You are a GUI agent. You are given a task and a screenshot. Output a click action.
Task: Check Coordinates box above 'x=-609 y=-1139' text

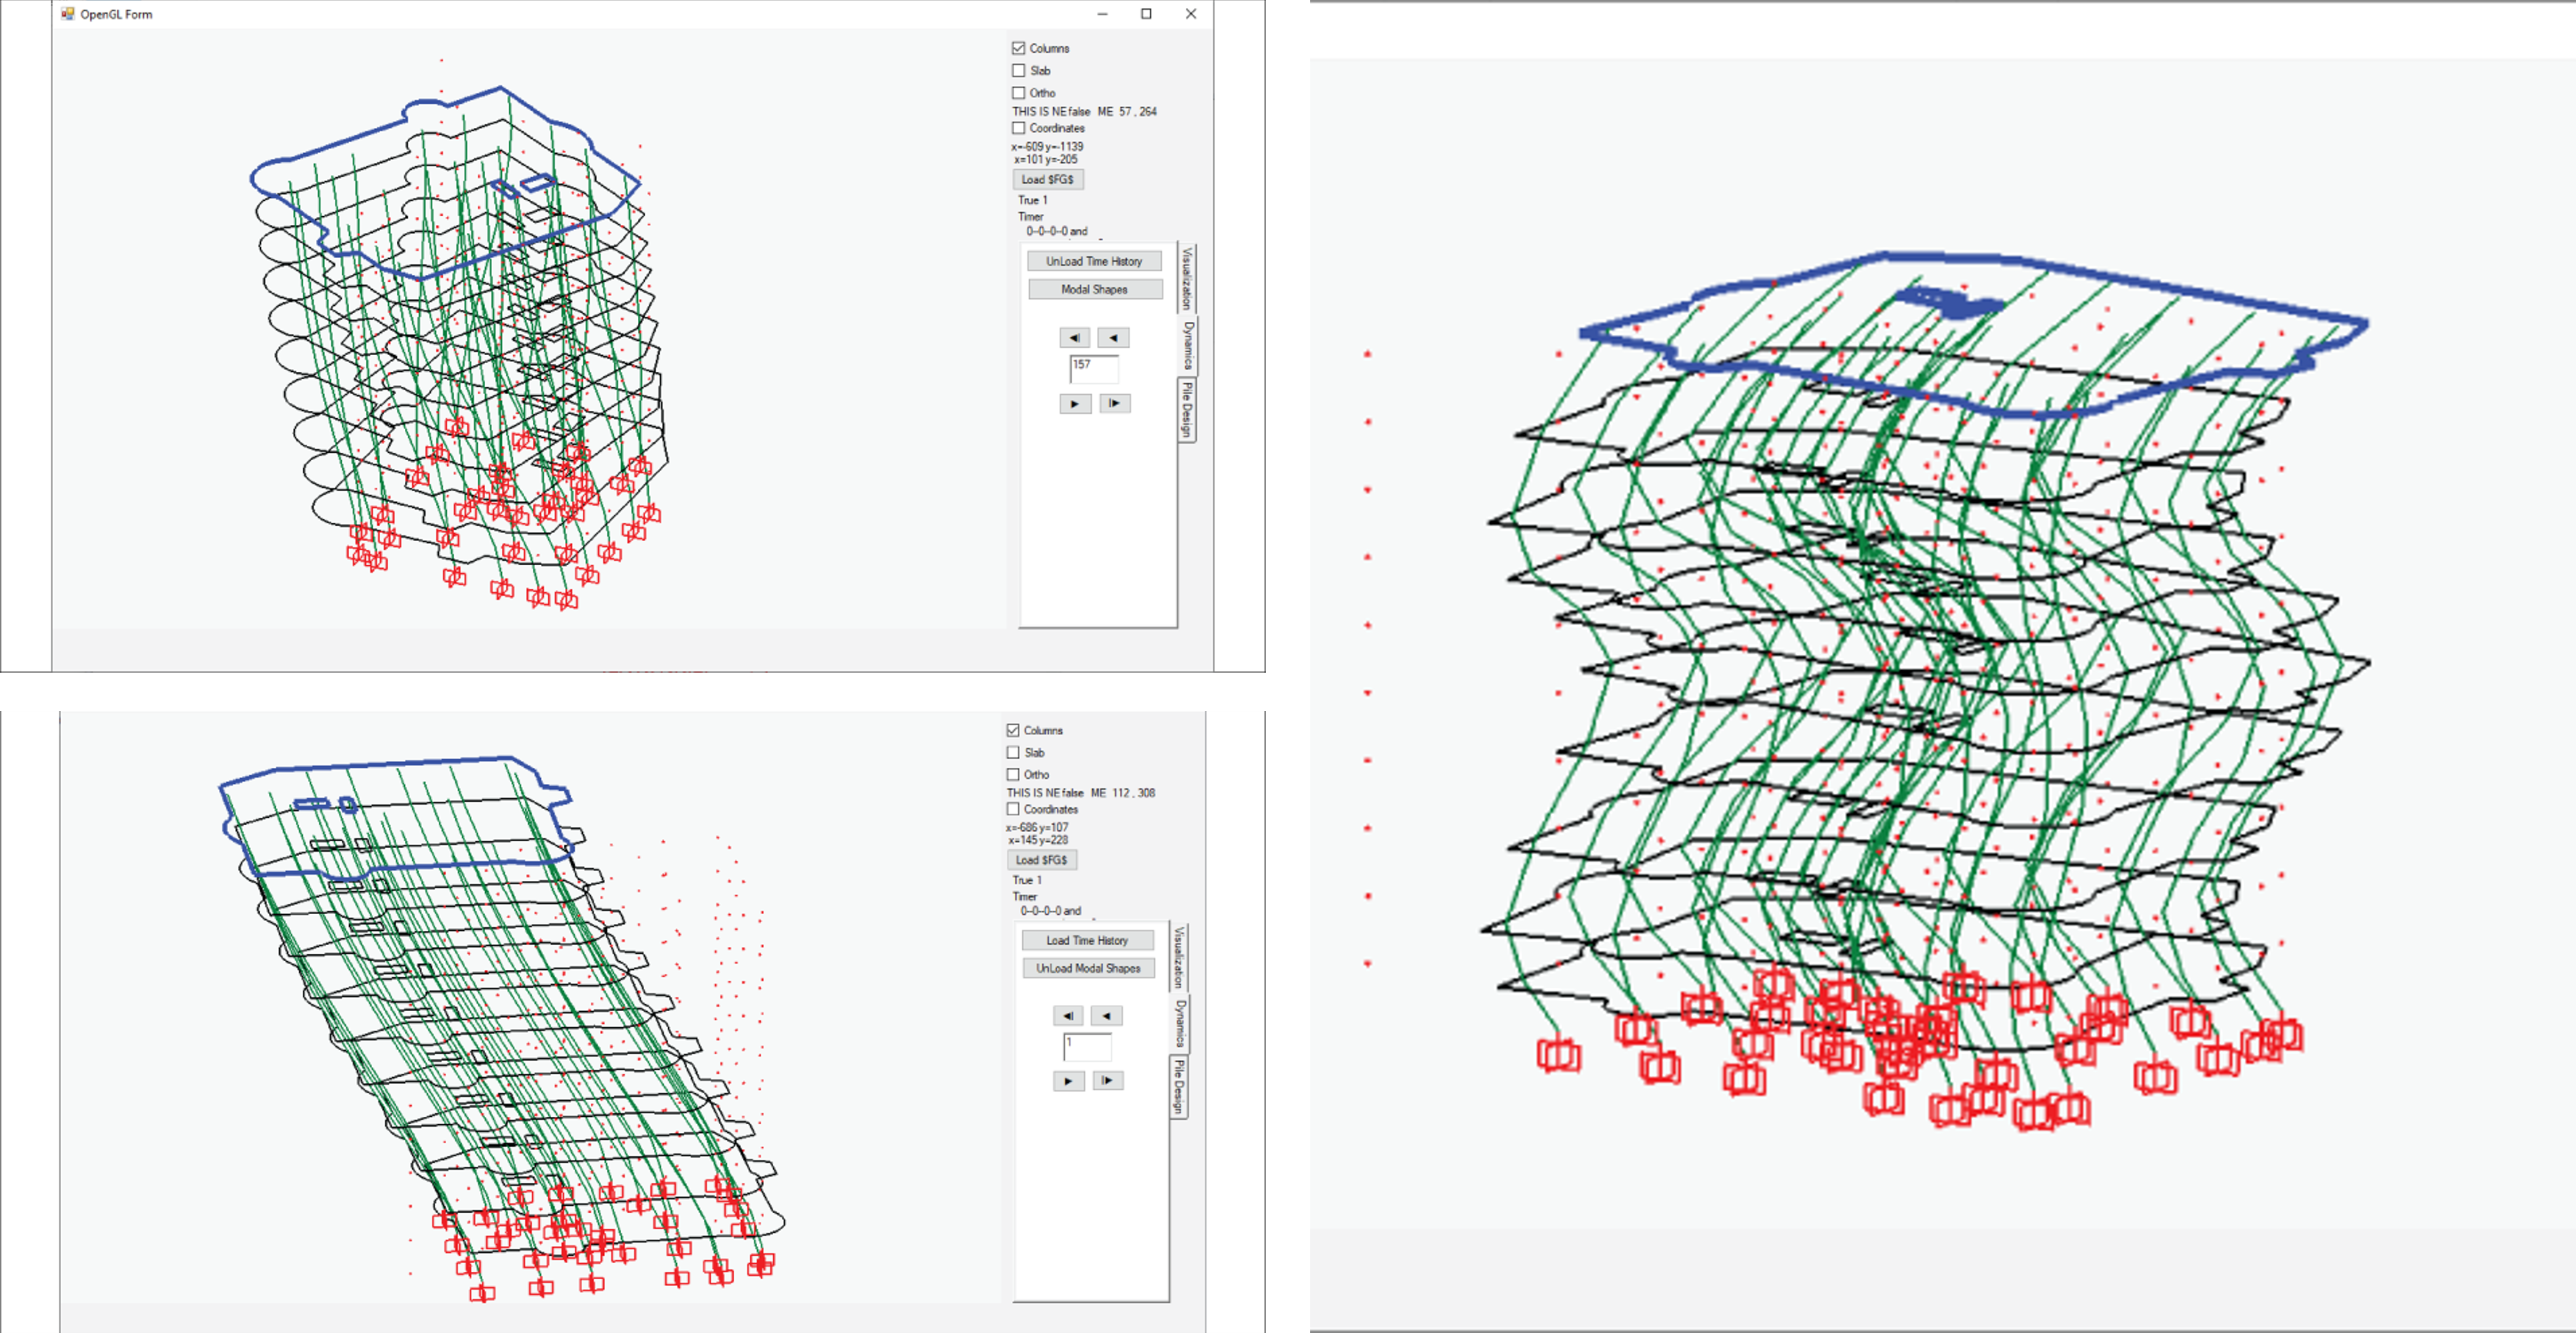(x=1019, y=128)
